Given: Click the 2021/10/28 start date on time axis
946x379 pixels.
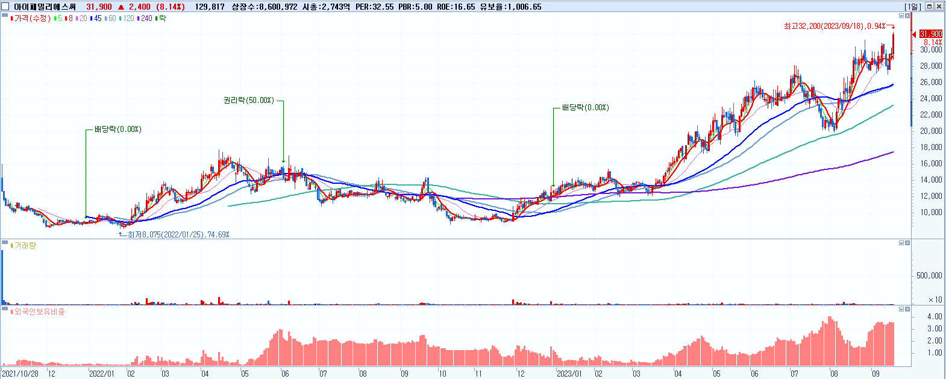Looking at the screenshot, I should [20, 374].
